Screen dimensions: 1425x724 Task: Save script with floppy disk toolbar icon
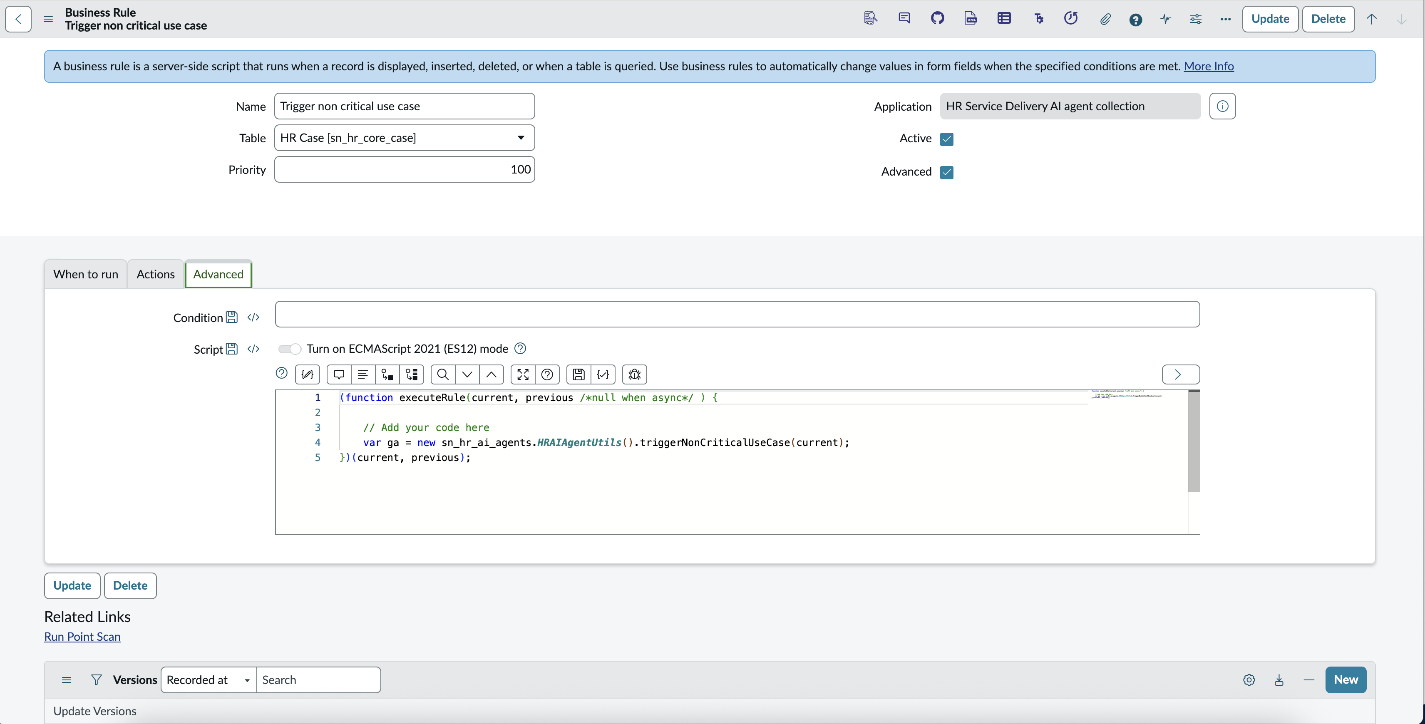click(578, 374)
